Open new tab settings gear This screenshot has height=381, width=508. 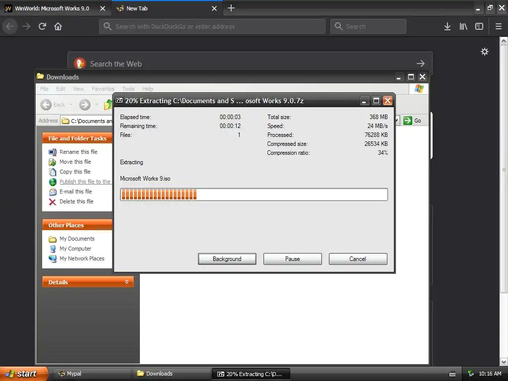tap(484, 52)
